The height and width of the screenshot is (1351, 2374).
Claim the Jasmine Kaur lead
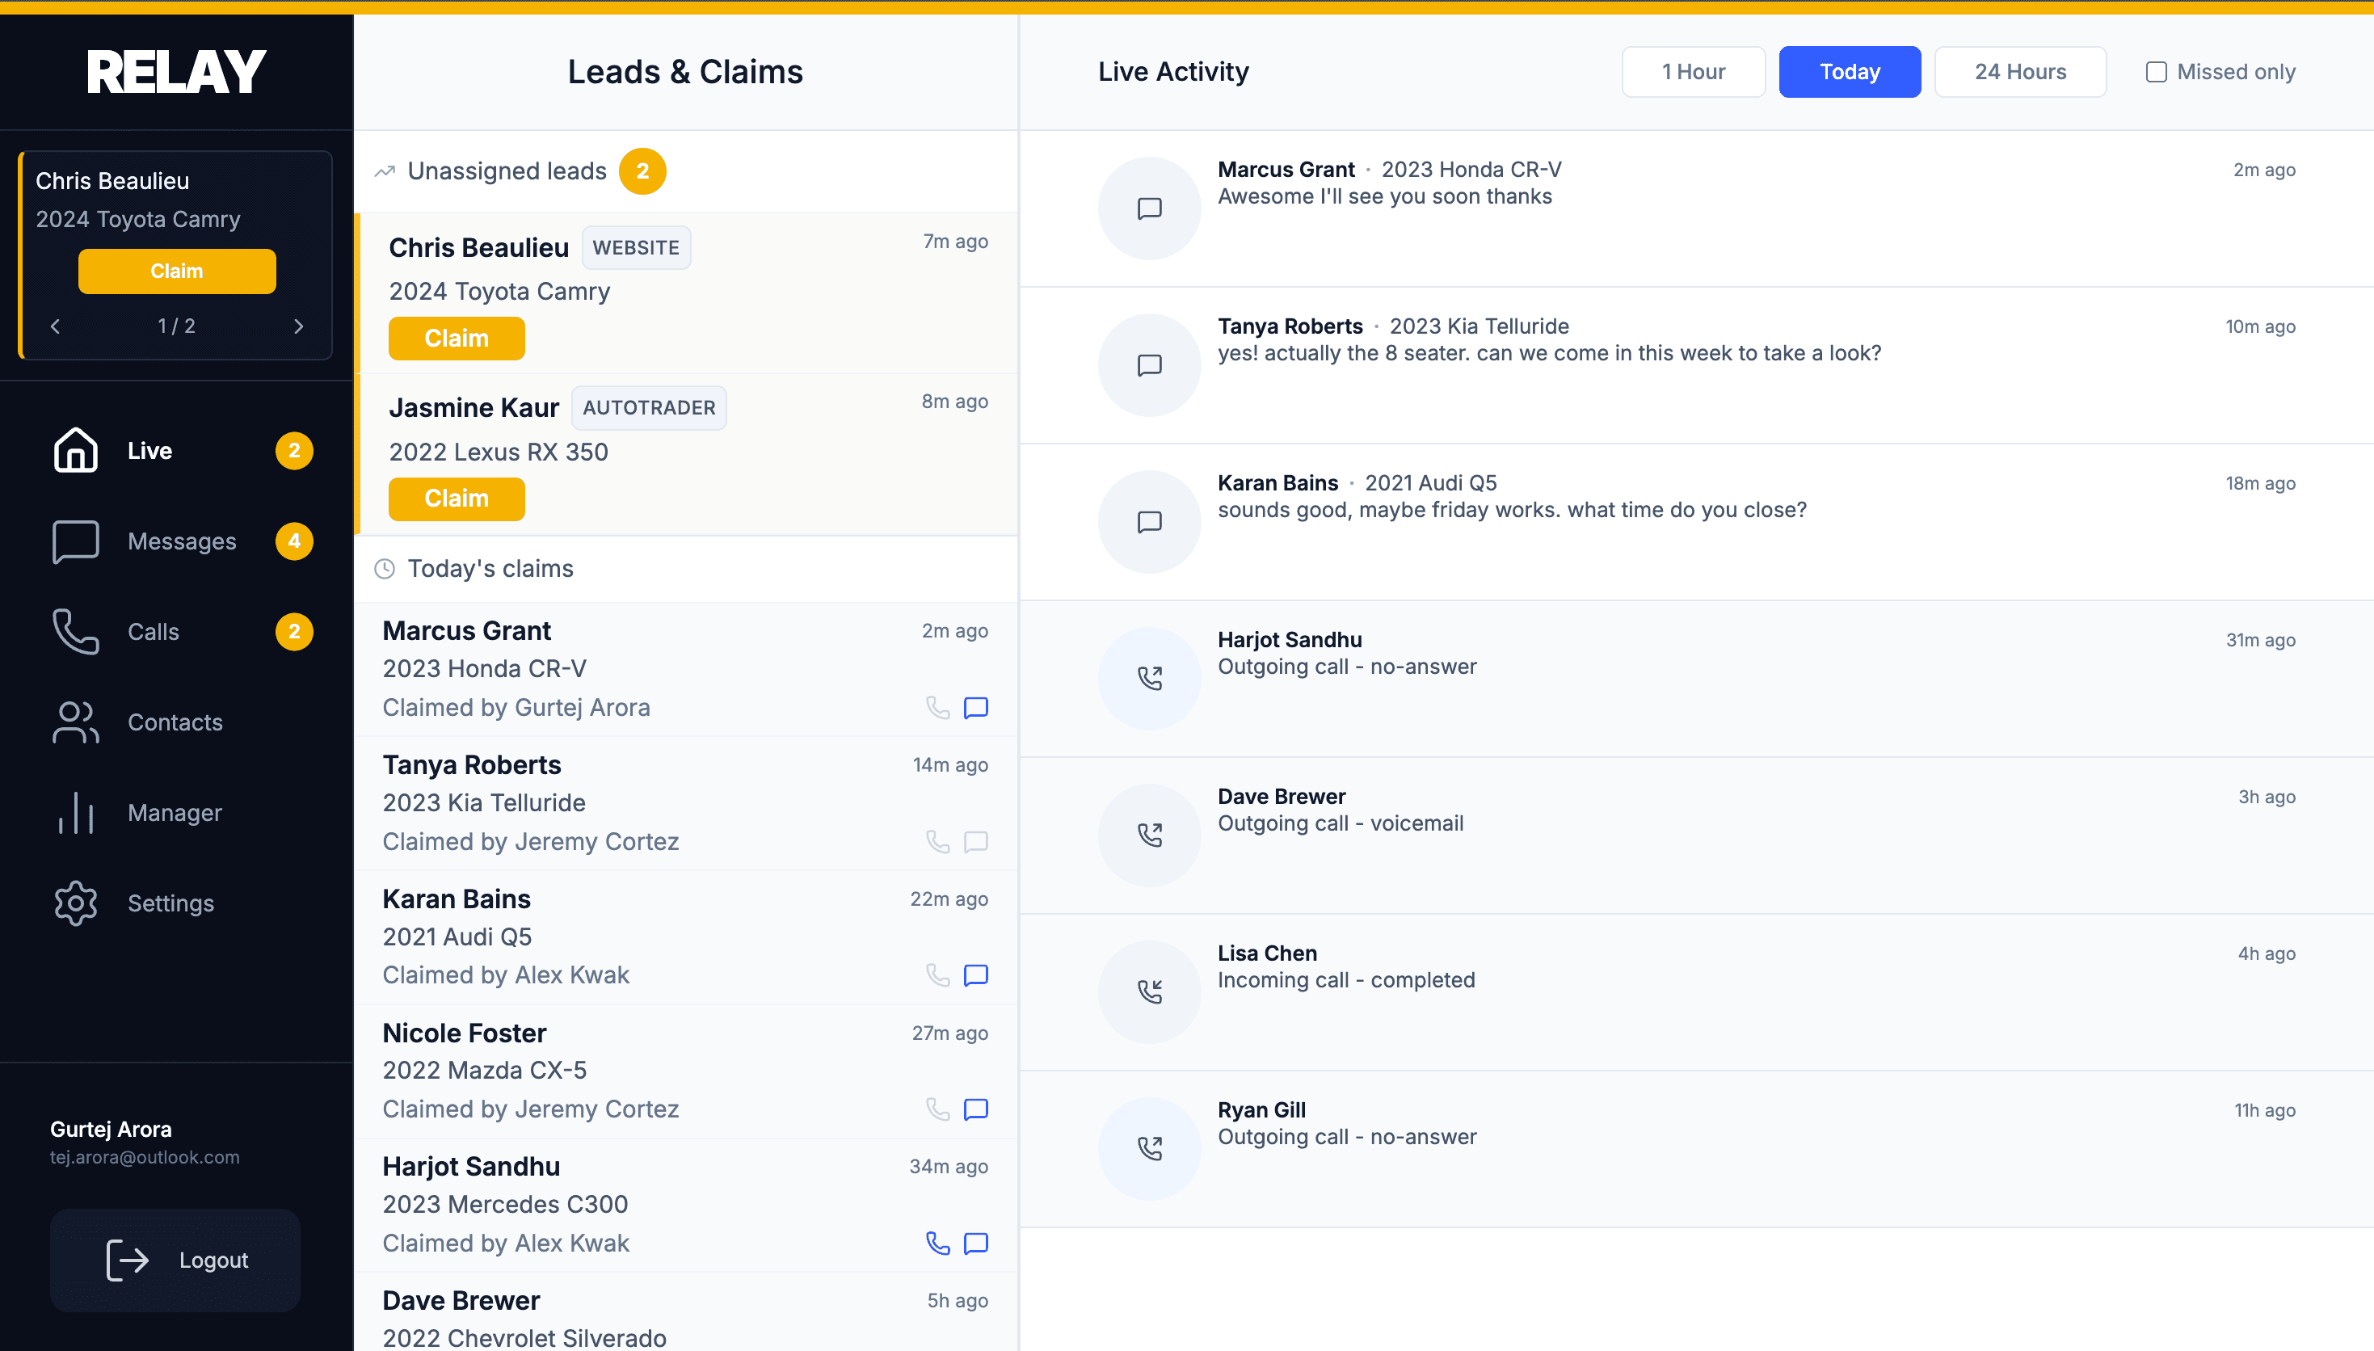tap(457, 499)
